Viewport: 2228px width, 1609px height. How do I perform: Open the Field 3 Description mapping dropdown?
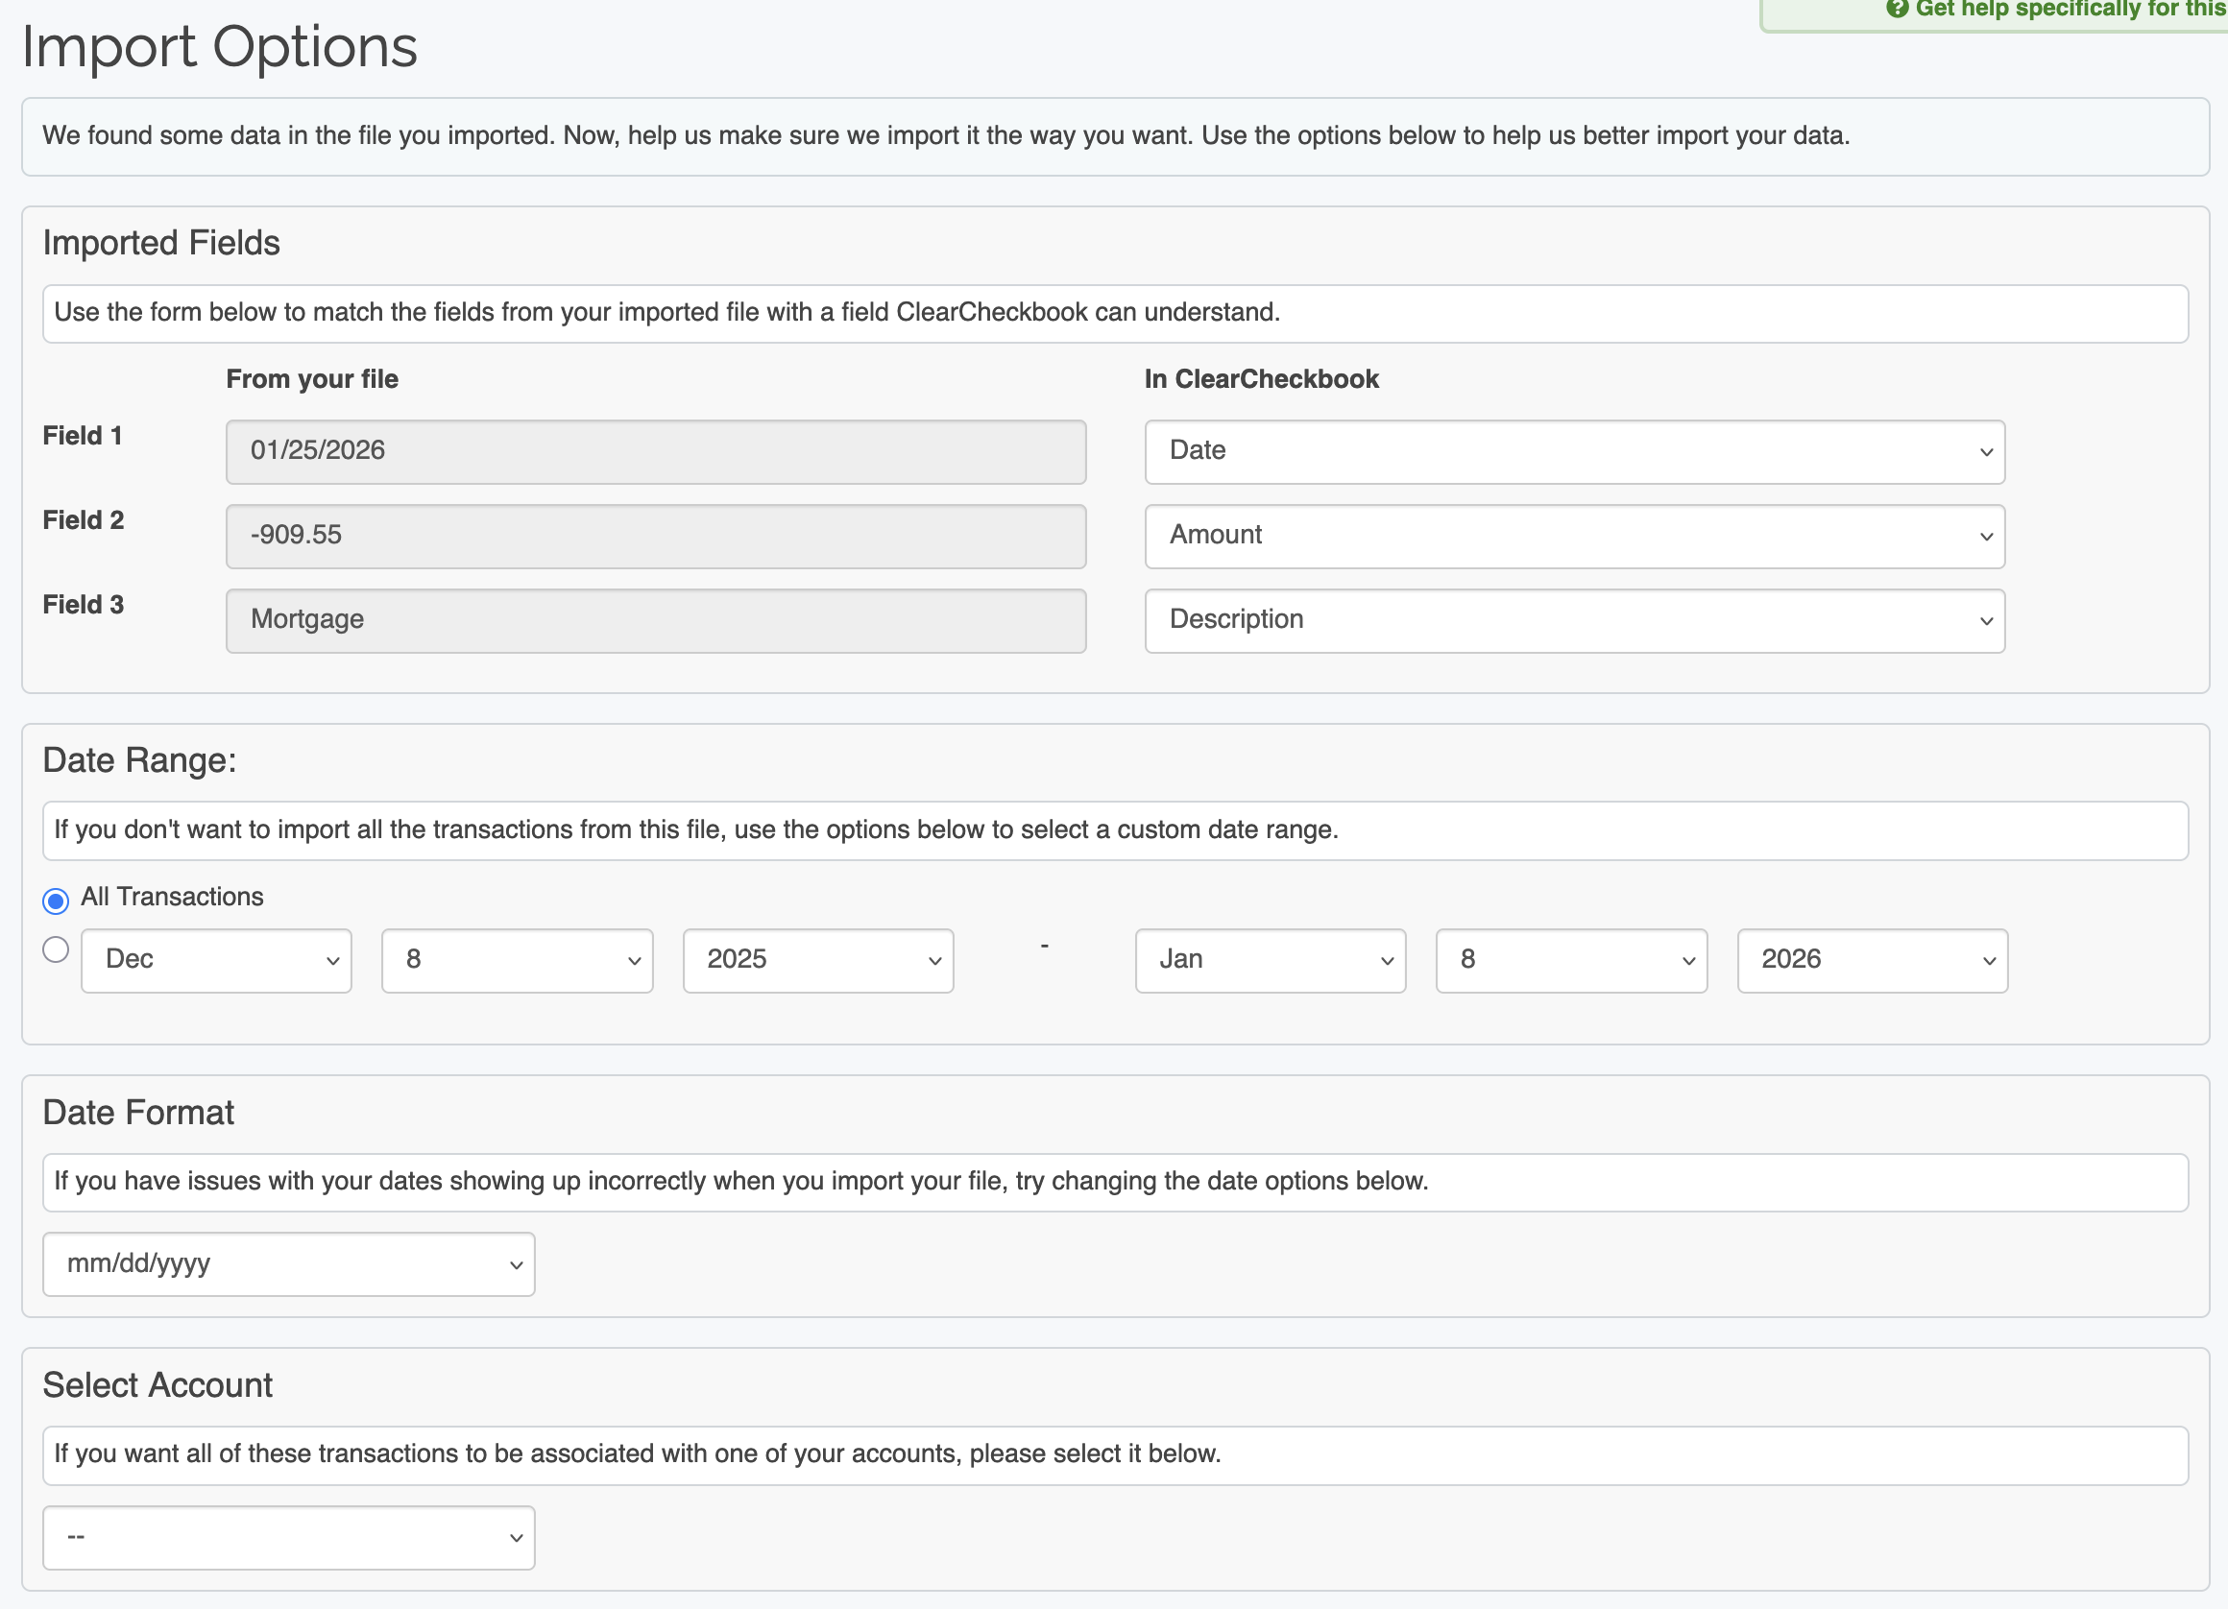[x=1574, y=621]
